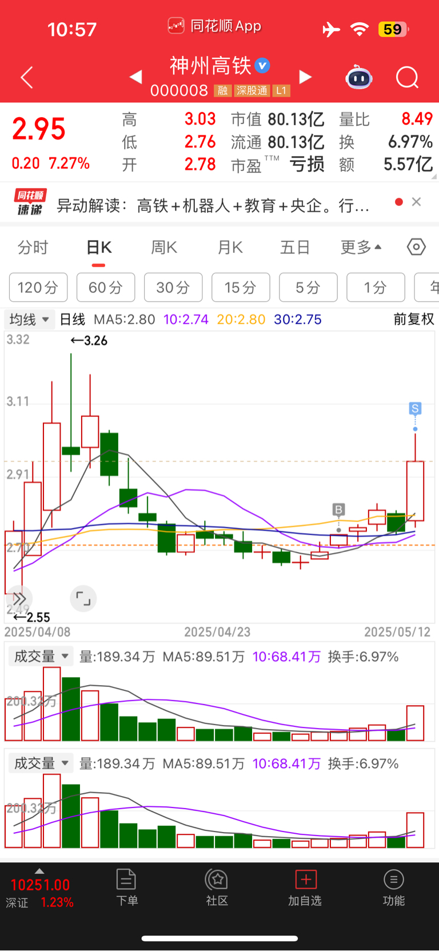Switch to 分时 tab
This screenshot has width=439, height=951.
(33, 247)
